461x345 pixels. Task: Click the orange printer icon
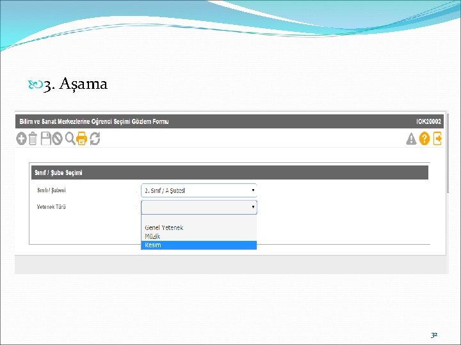coord(82,139)
